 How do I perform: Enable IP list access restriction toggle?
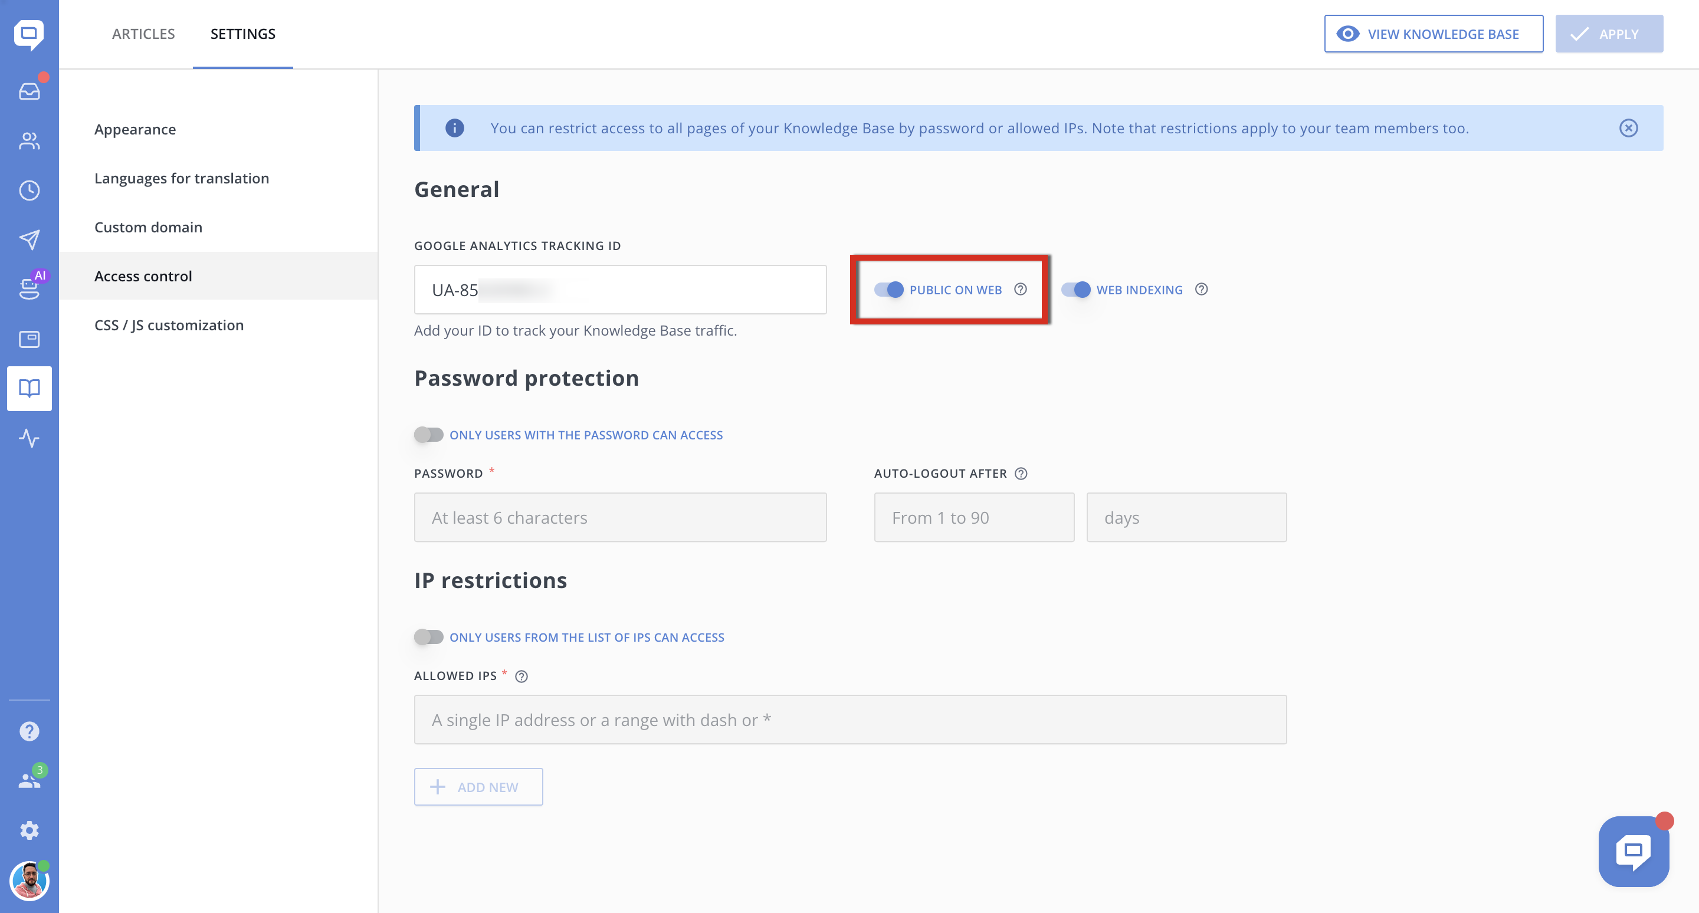click(429, 637)
